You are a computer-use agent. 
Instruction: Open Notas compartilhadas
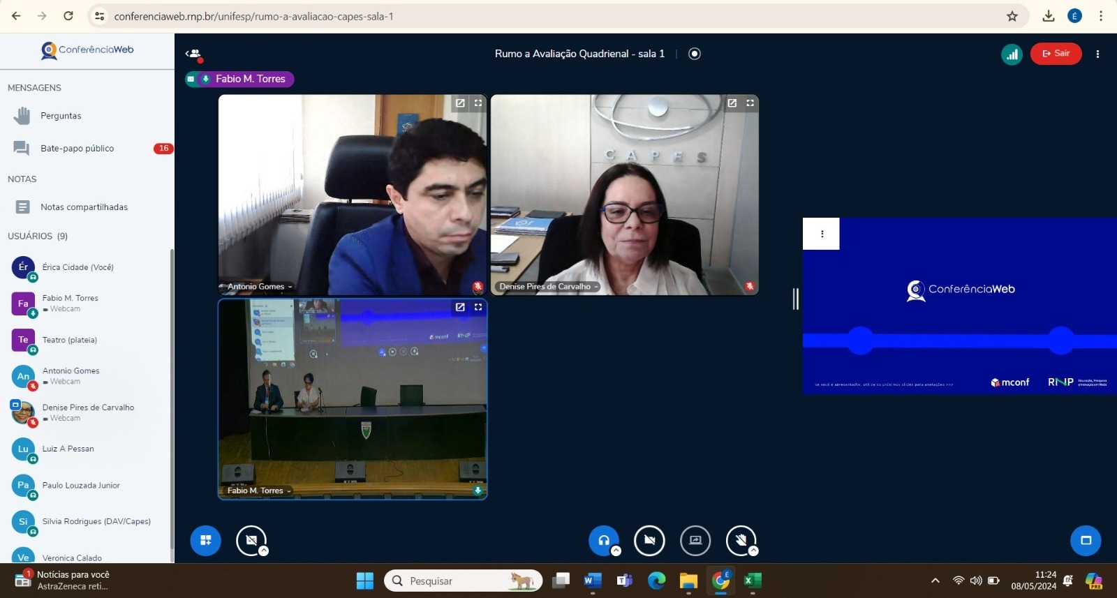coord(87,207)
